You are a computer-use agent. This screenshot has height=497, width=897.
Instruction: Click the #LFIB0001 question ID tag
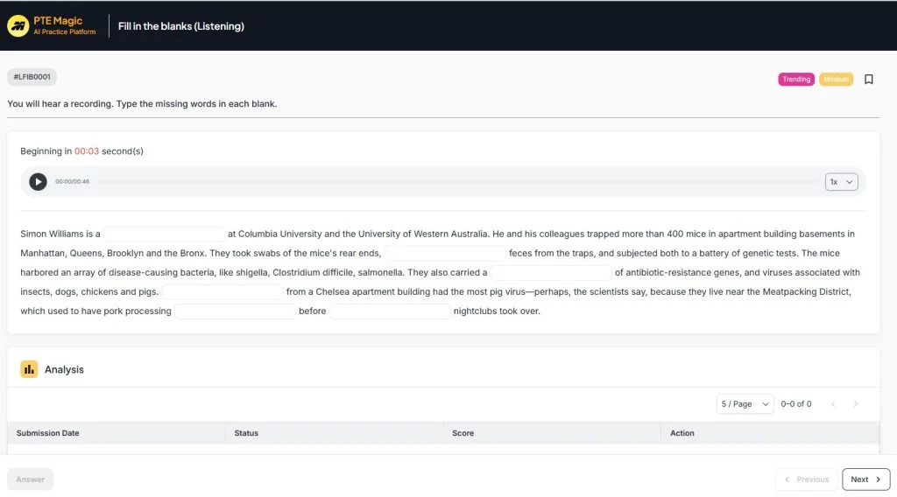pos(32,77)
